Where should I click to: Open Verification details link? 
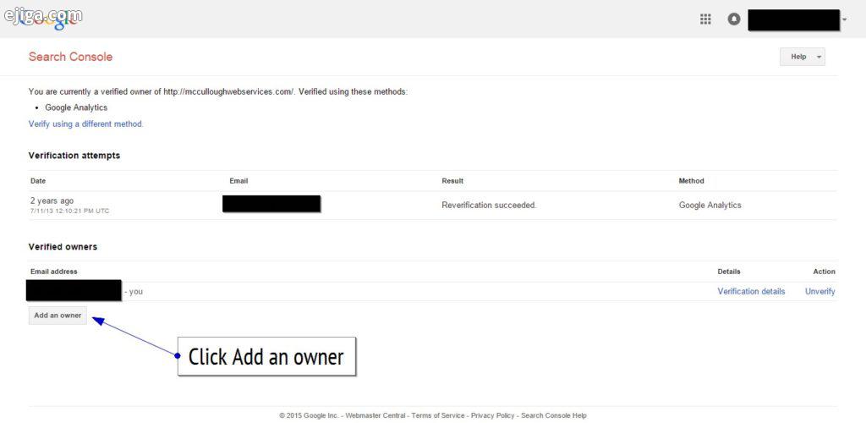coord(751,291)
